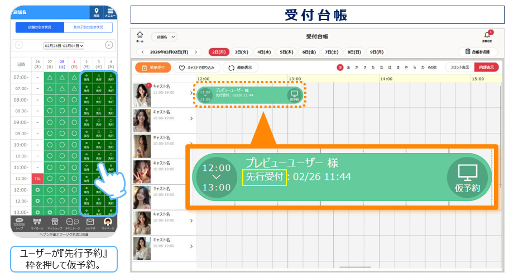Select the 3日(火) date tab
The image size is (509, 277).
pos(241,52)
